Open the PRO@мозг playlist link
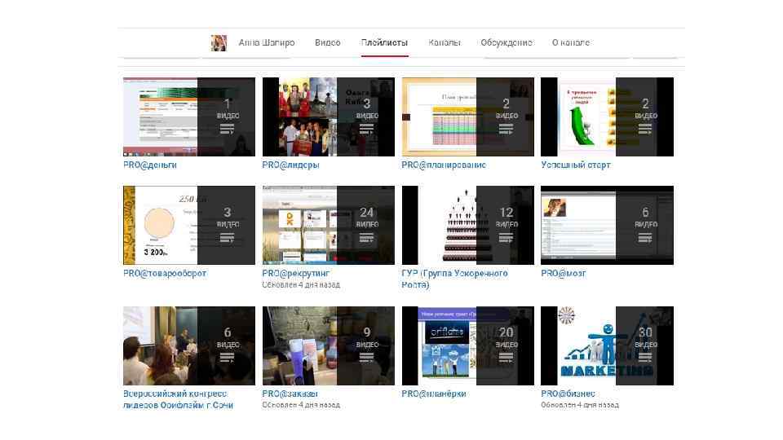783x440 pixels. click(x=564, y=274)
